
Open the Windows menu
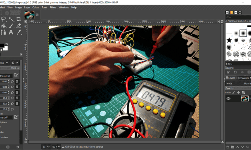pyautogui.click(x=64, y=7)
